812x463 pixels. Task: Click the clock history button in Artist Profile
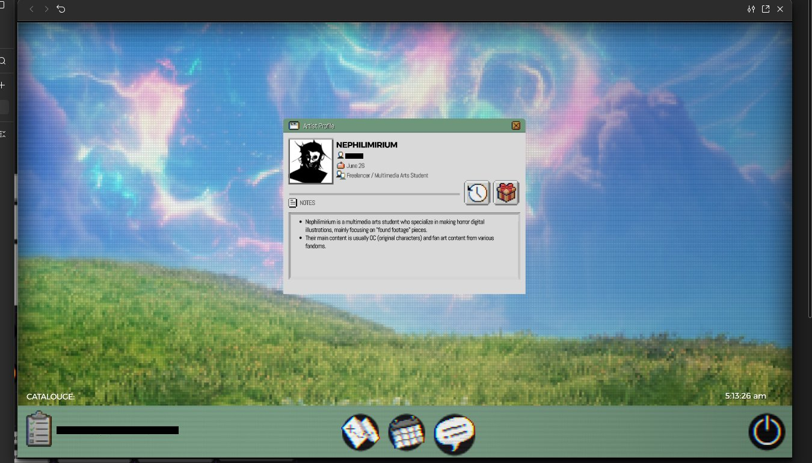[477, 193]
